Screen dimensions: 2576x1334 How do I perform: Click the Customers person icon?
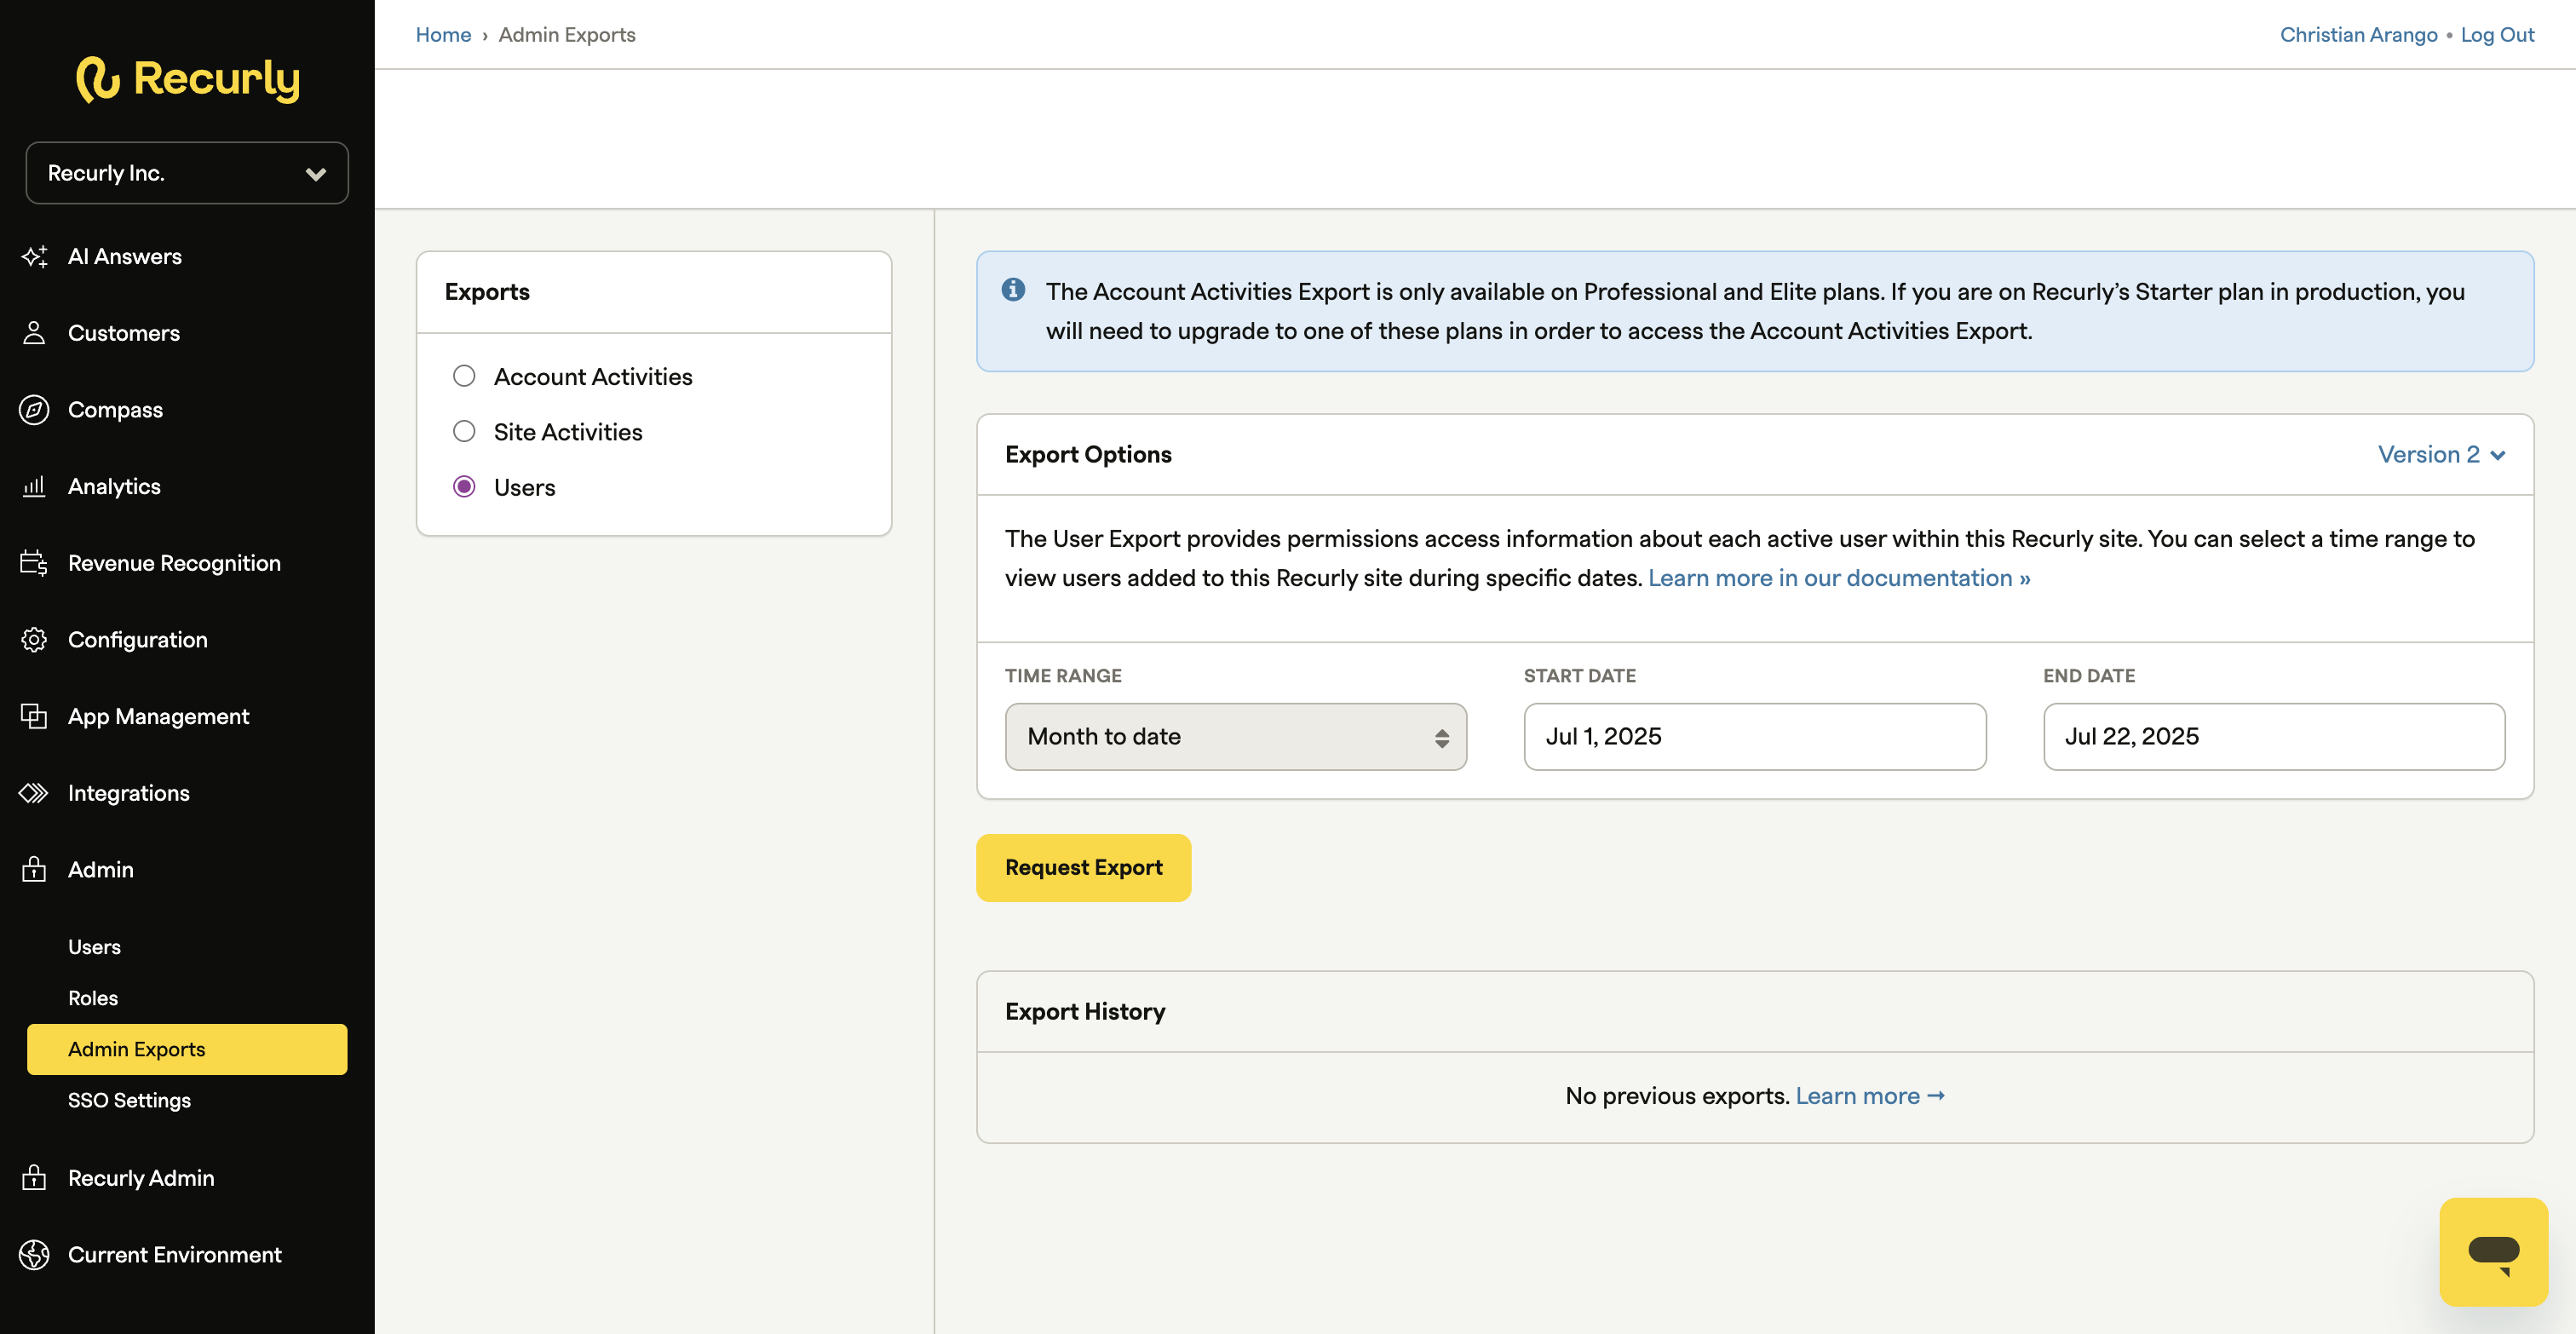click(x=34, y=333)
